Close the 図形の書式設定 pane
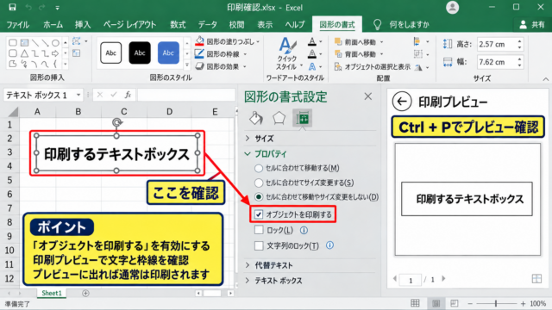552x310 pixels. tap(368, 96)
